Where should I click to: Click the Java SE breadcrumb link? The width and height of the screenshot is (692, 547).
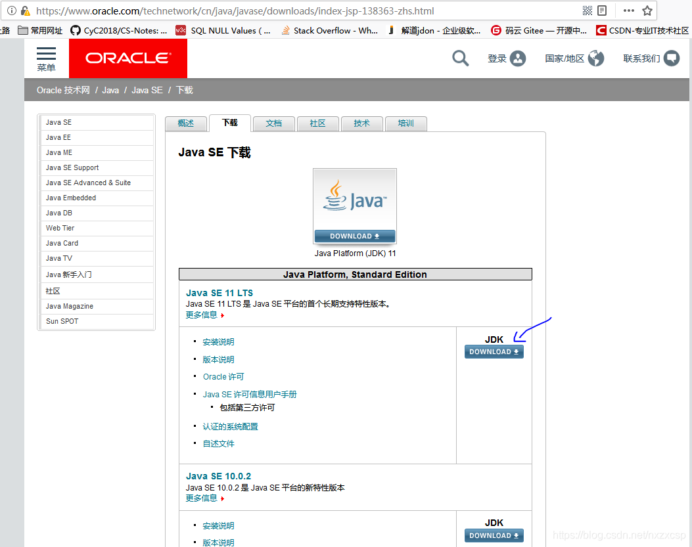(147, 90)
